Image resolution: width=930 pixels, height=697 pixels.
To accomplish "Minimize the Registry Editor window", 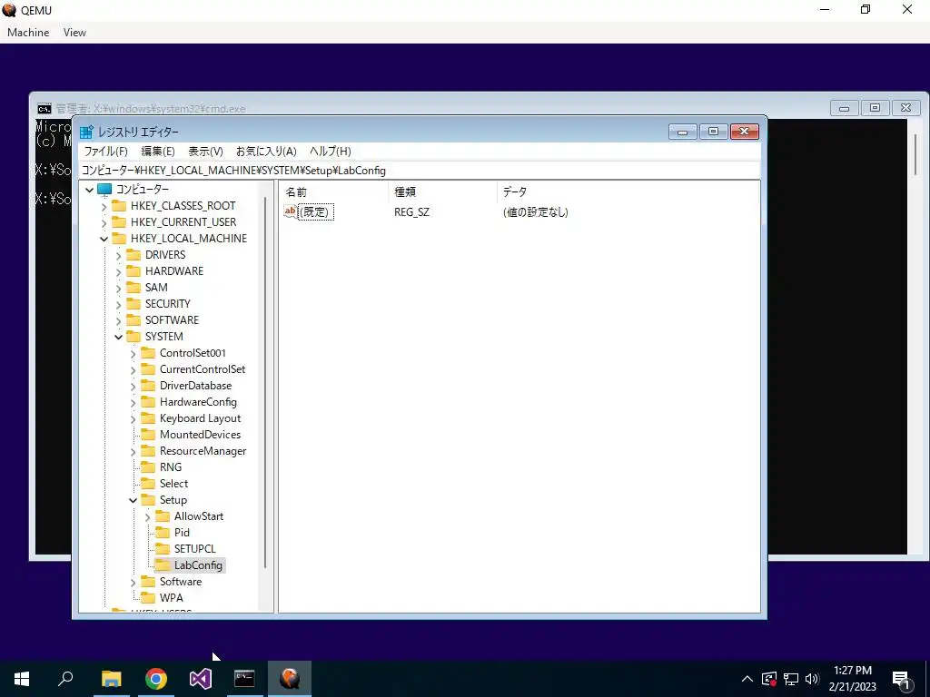I will pyautogui.click(x=683, y=132).
